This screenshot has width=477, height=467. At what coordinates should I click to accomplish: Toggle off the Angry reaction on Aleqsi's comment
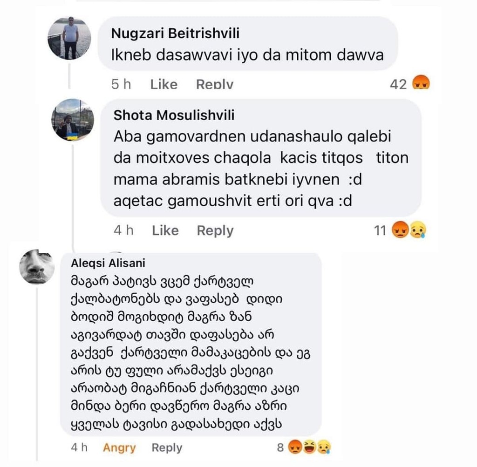[x=119, y=448]
